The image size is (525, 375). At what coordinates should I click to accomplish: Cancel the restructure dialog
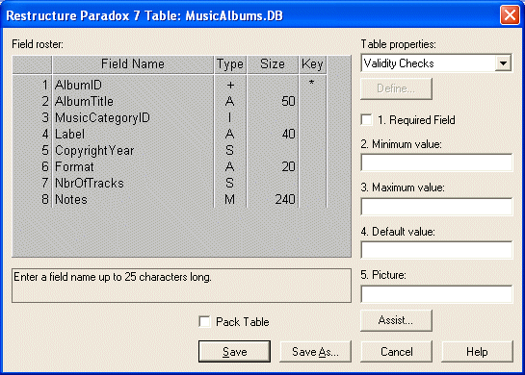click(397, 351)
